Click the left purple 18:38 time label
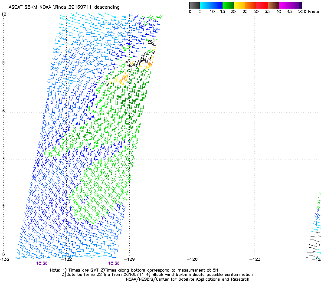 pos(42,263)
